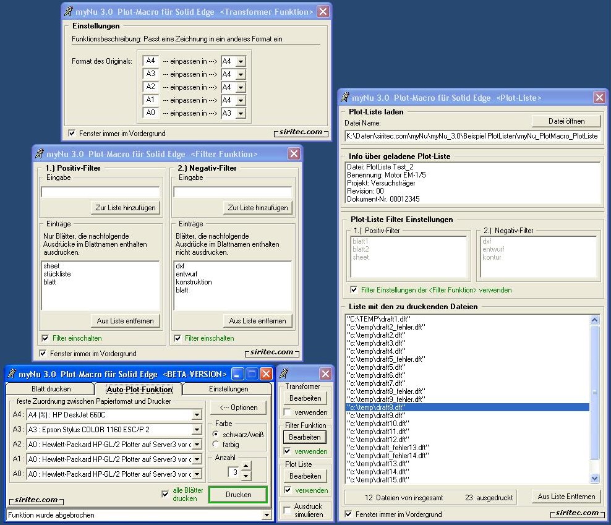This screenshot has height=525, width=611.
Task: Open target format dropdown for A1 original
Action: click(x=241, y=100)
